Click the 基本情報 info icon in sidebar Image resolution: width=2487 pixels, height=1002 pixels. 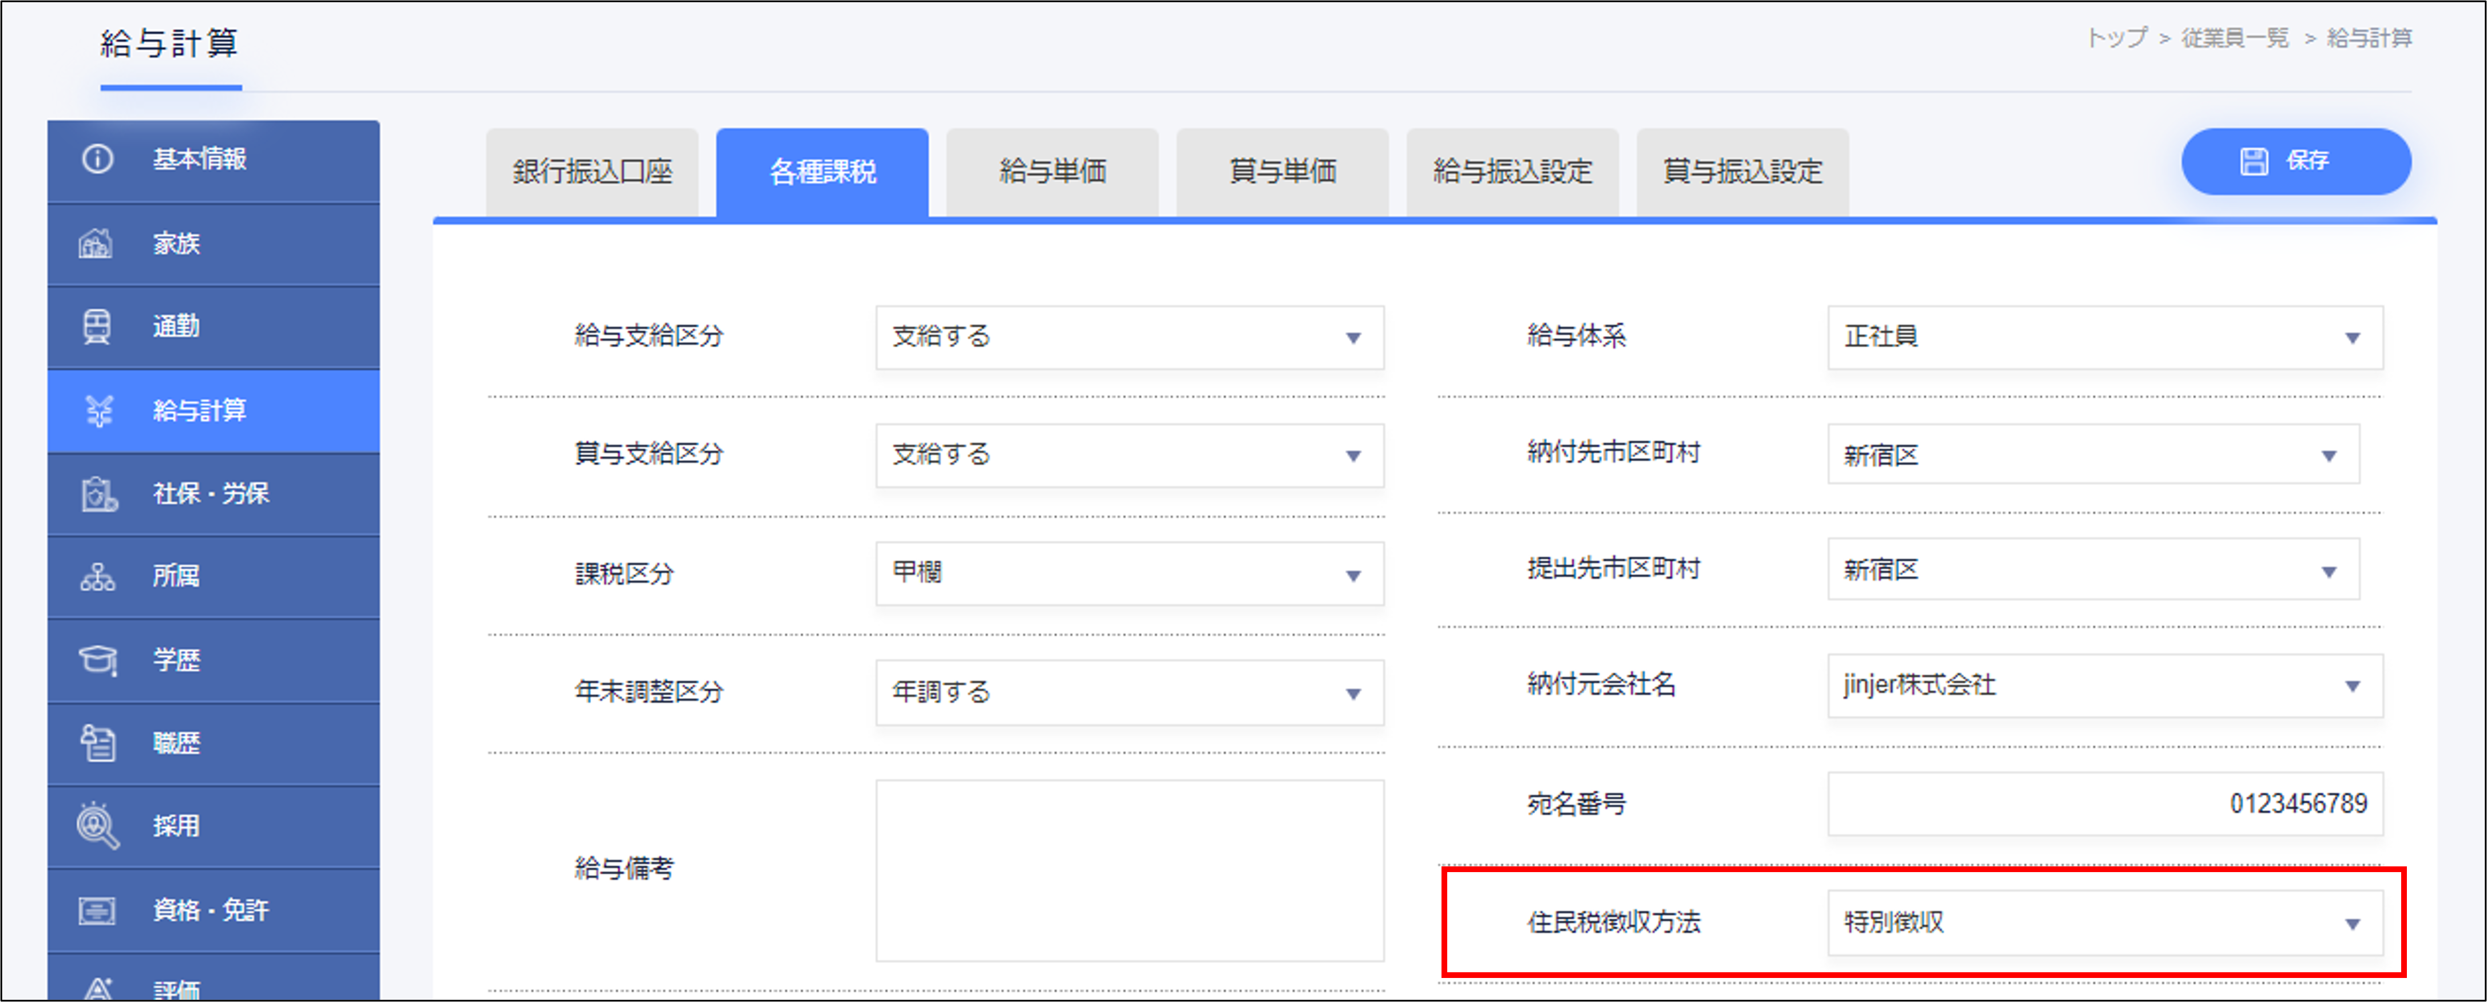[97, 159]
